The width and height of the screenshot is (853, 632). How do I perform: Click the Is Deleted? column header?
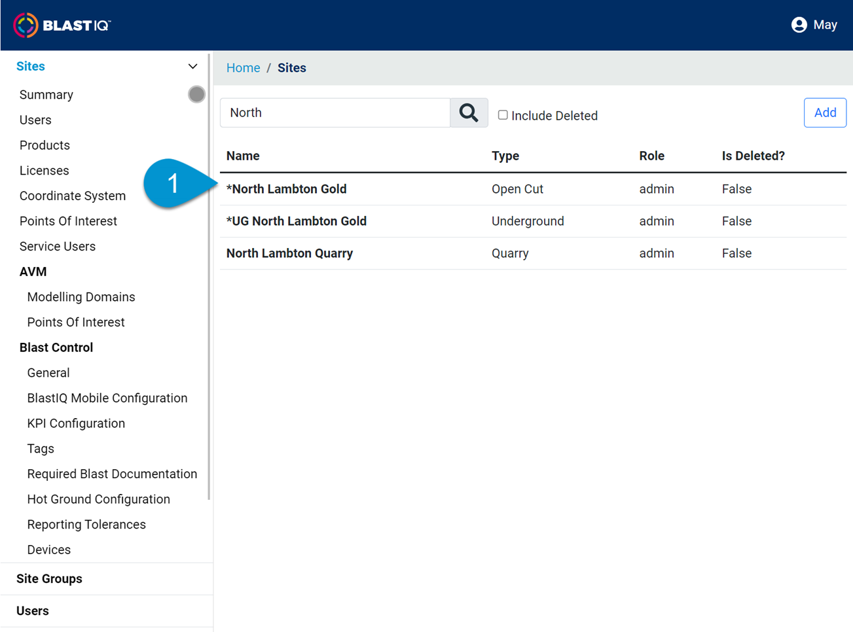[753, 156]
